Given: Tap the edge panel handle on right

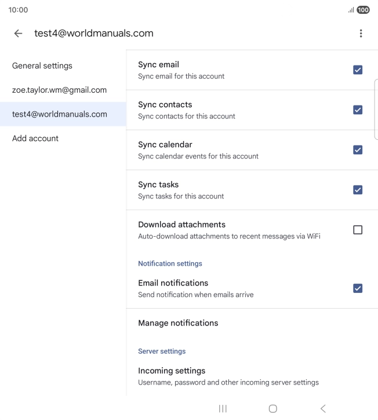Looking at the screenshot, I should tap(376, 109).
